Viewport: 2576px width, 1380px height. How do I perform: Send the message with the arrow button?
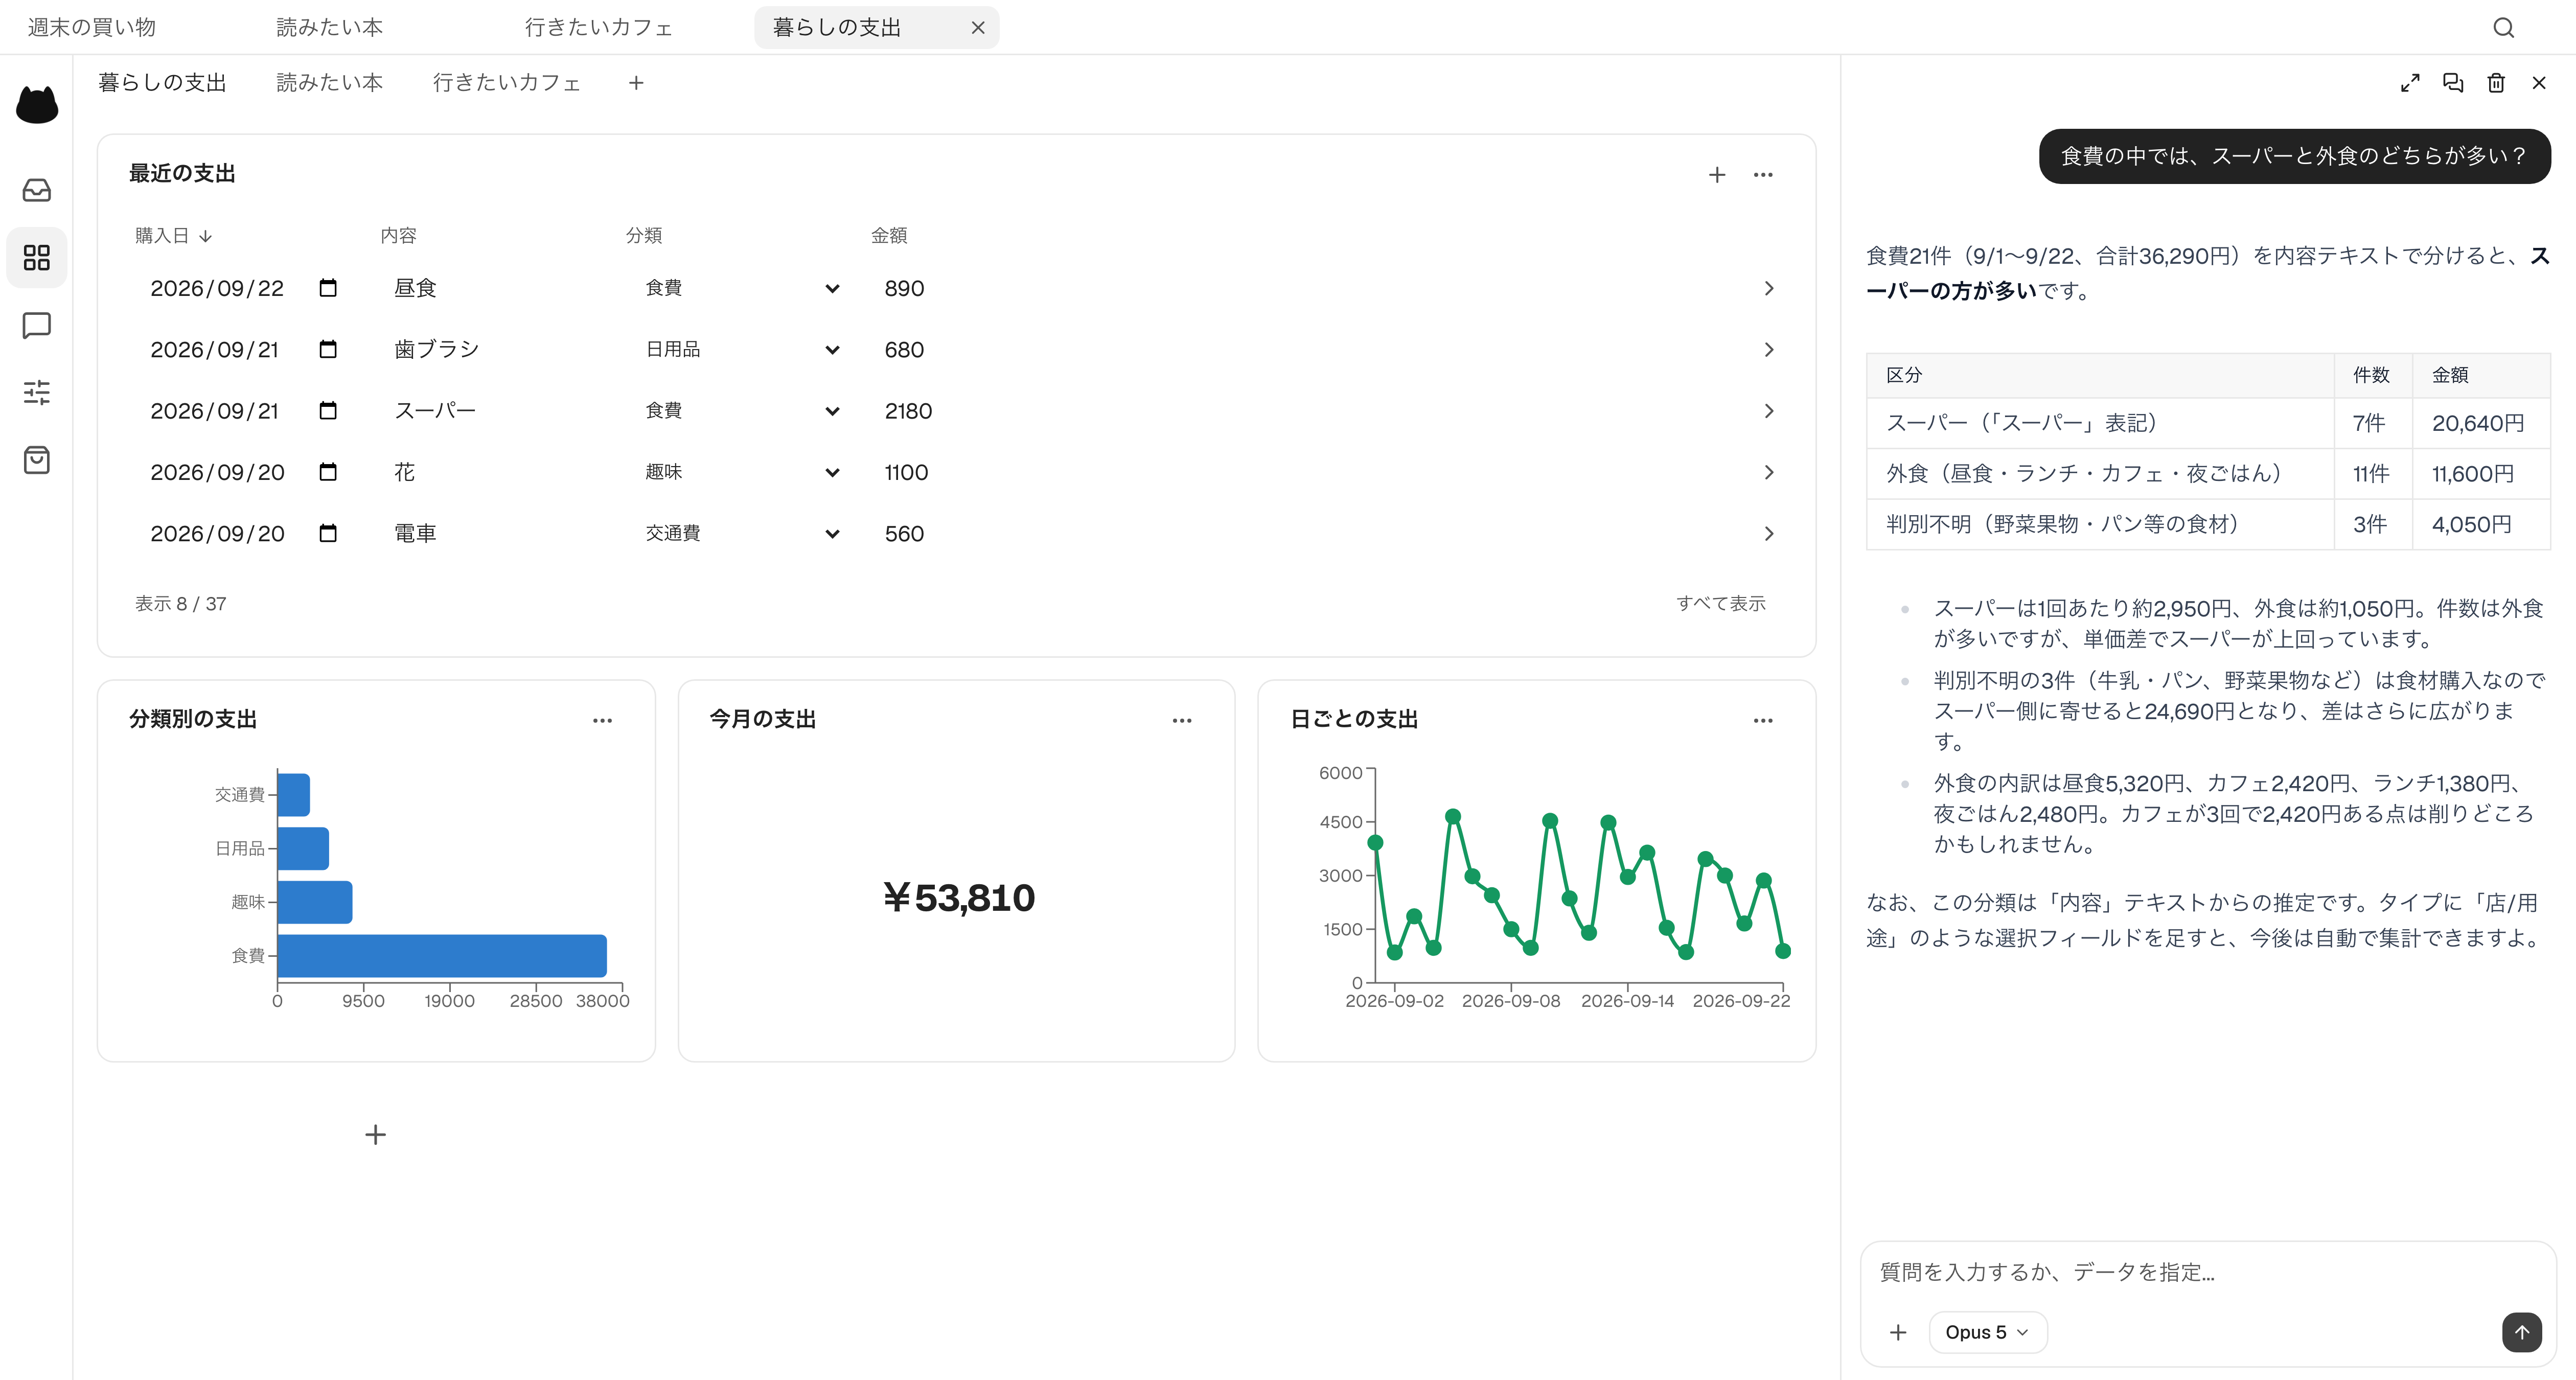click(2522, 1332)
